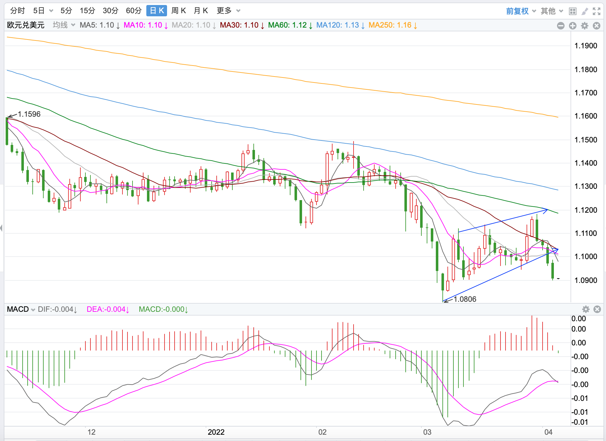The width and height of the screenshot is (606, 441).
Task: Click the MA250 orange legend label
Action: (x=392, y=25)
